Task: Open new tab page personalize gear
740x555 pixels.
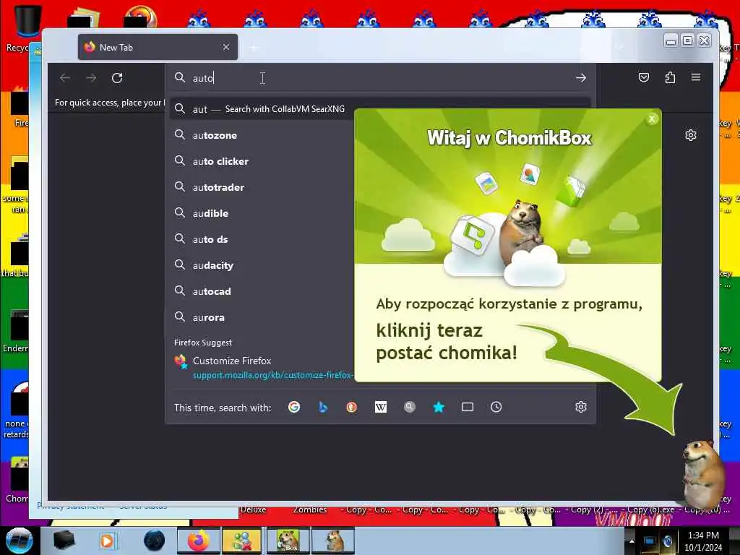Action: pyautogui.click(x=691, y=135)
